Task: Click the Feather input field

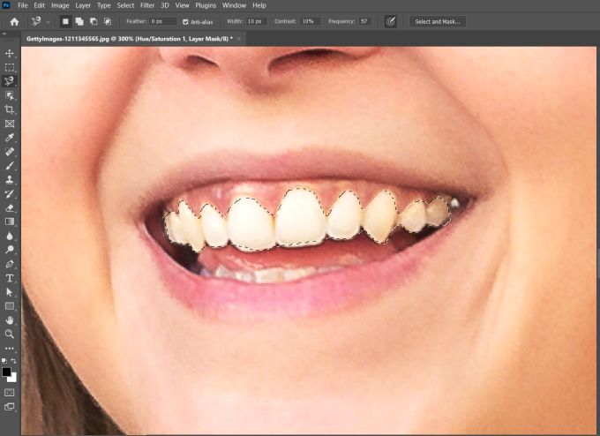Action: 161,21
